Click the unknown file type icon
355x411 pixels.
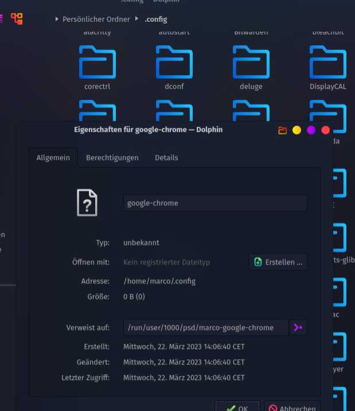point(87,202)
